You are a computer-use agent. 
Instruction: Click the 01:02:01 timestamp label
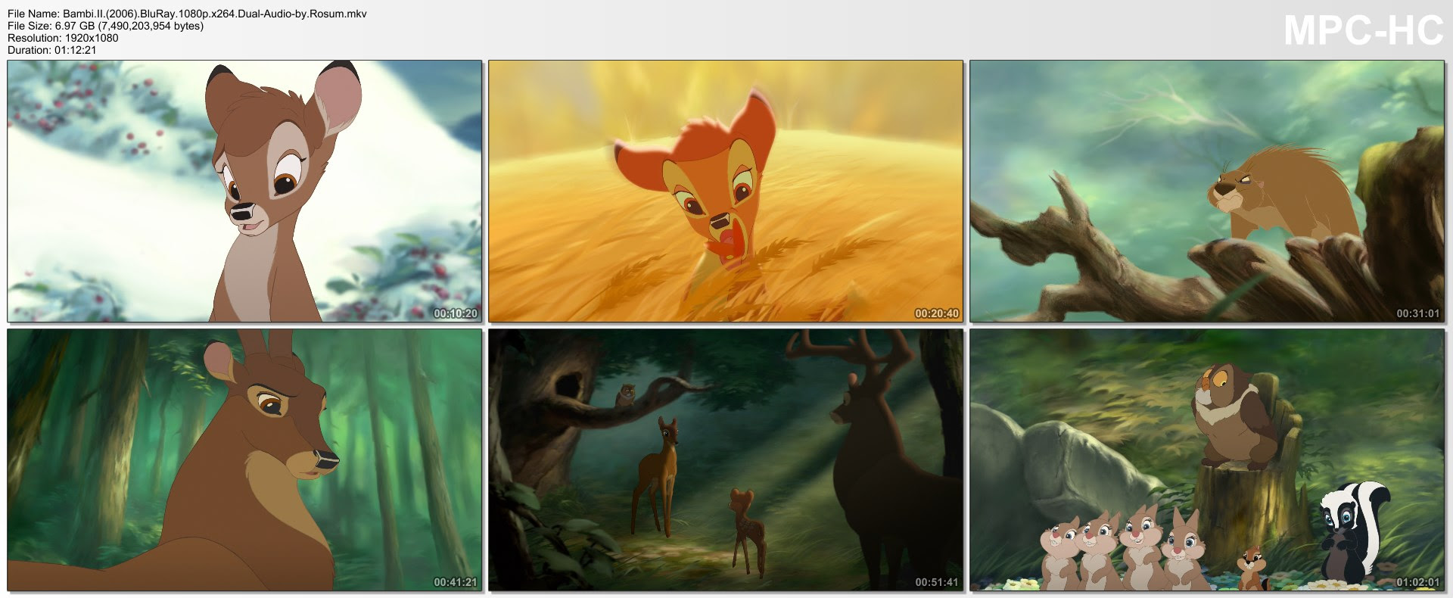point(1418,582)
